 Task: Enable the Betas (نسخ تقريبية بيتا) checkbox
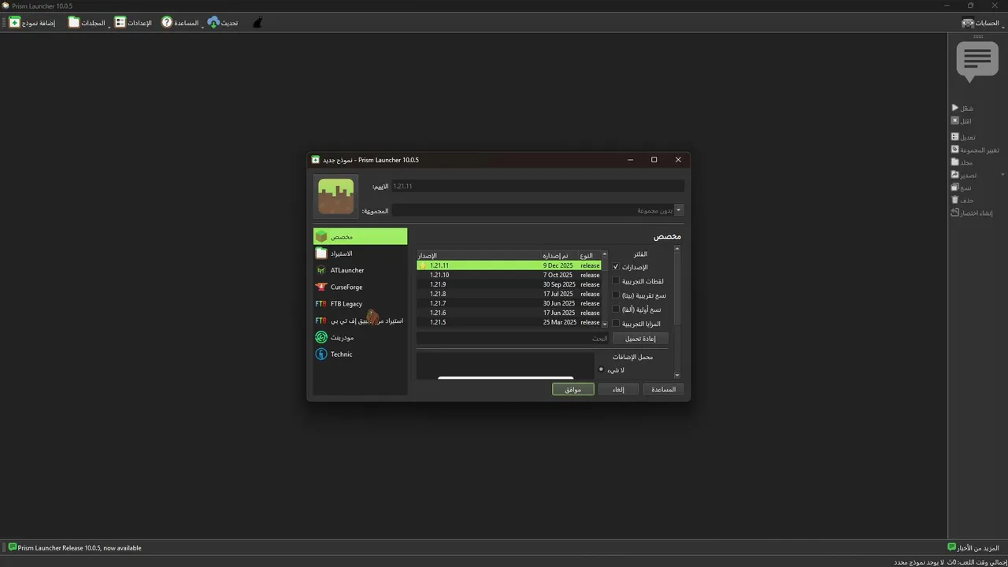[616, 295]
